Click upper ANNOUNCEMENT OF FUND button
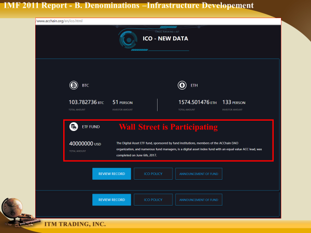Image resolution: width=311 pixels, height=233 pixels. 199,174
